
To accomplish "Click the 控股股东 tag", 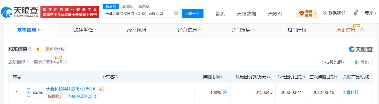I will tap(55, 96).
